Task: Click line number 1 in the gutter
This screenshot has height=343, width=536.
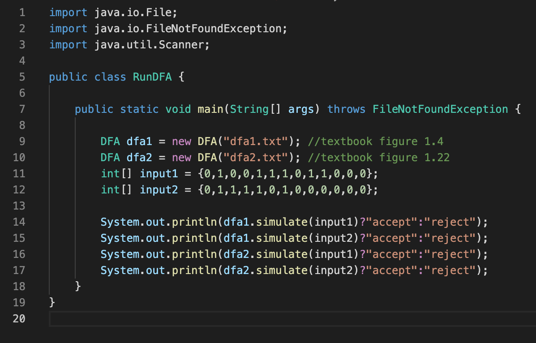Action: tap(22, 13)
